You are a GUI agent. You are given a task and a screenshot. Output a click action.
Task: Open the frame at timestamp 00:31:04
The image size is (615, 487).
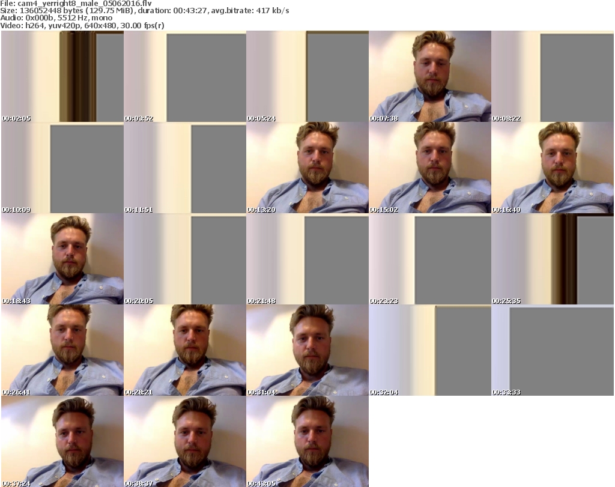point(307,350)
